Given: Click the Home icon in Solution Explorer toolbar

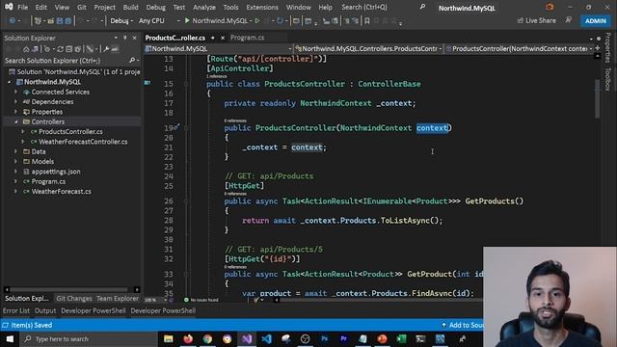Looking at the screenshot, I should [26, 49].
